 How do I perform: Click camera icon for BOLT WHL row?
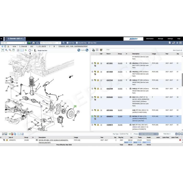click(x=130, y=97)
